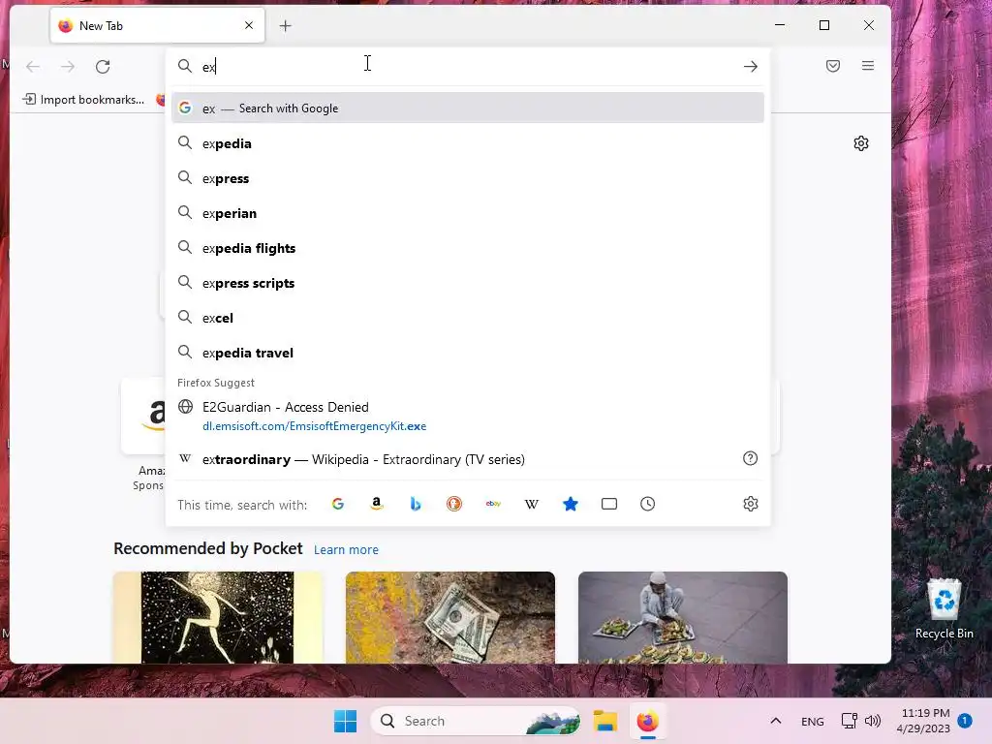Search bookmarks using star icon

tap(571, 504)
